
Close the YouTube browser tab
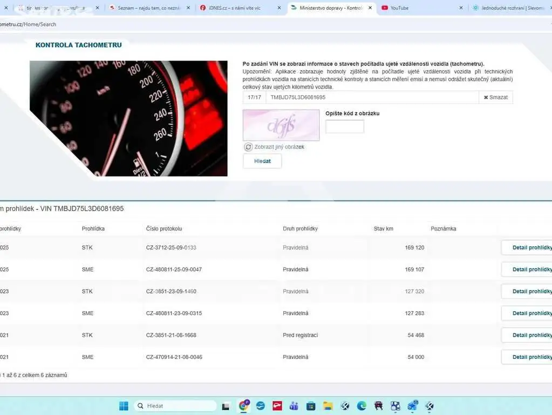pos(461,8)
